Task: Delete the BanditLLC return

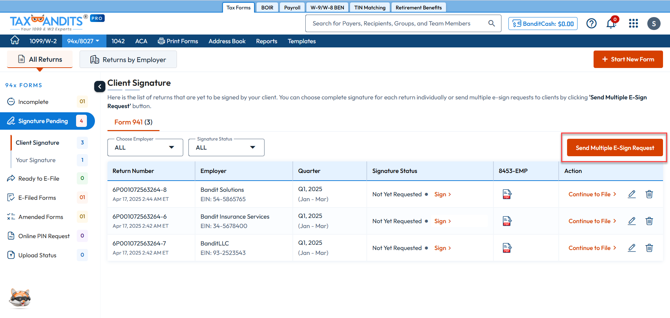Action: [649, 248]
